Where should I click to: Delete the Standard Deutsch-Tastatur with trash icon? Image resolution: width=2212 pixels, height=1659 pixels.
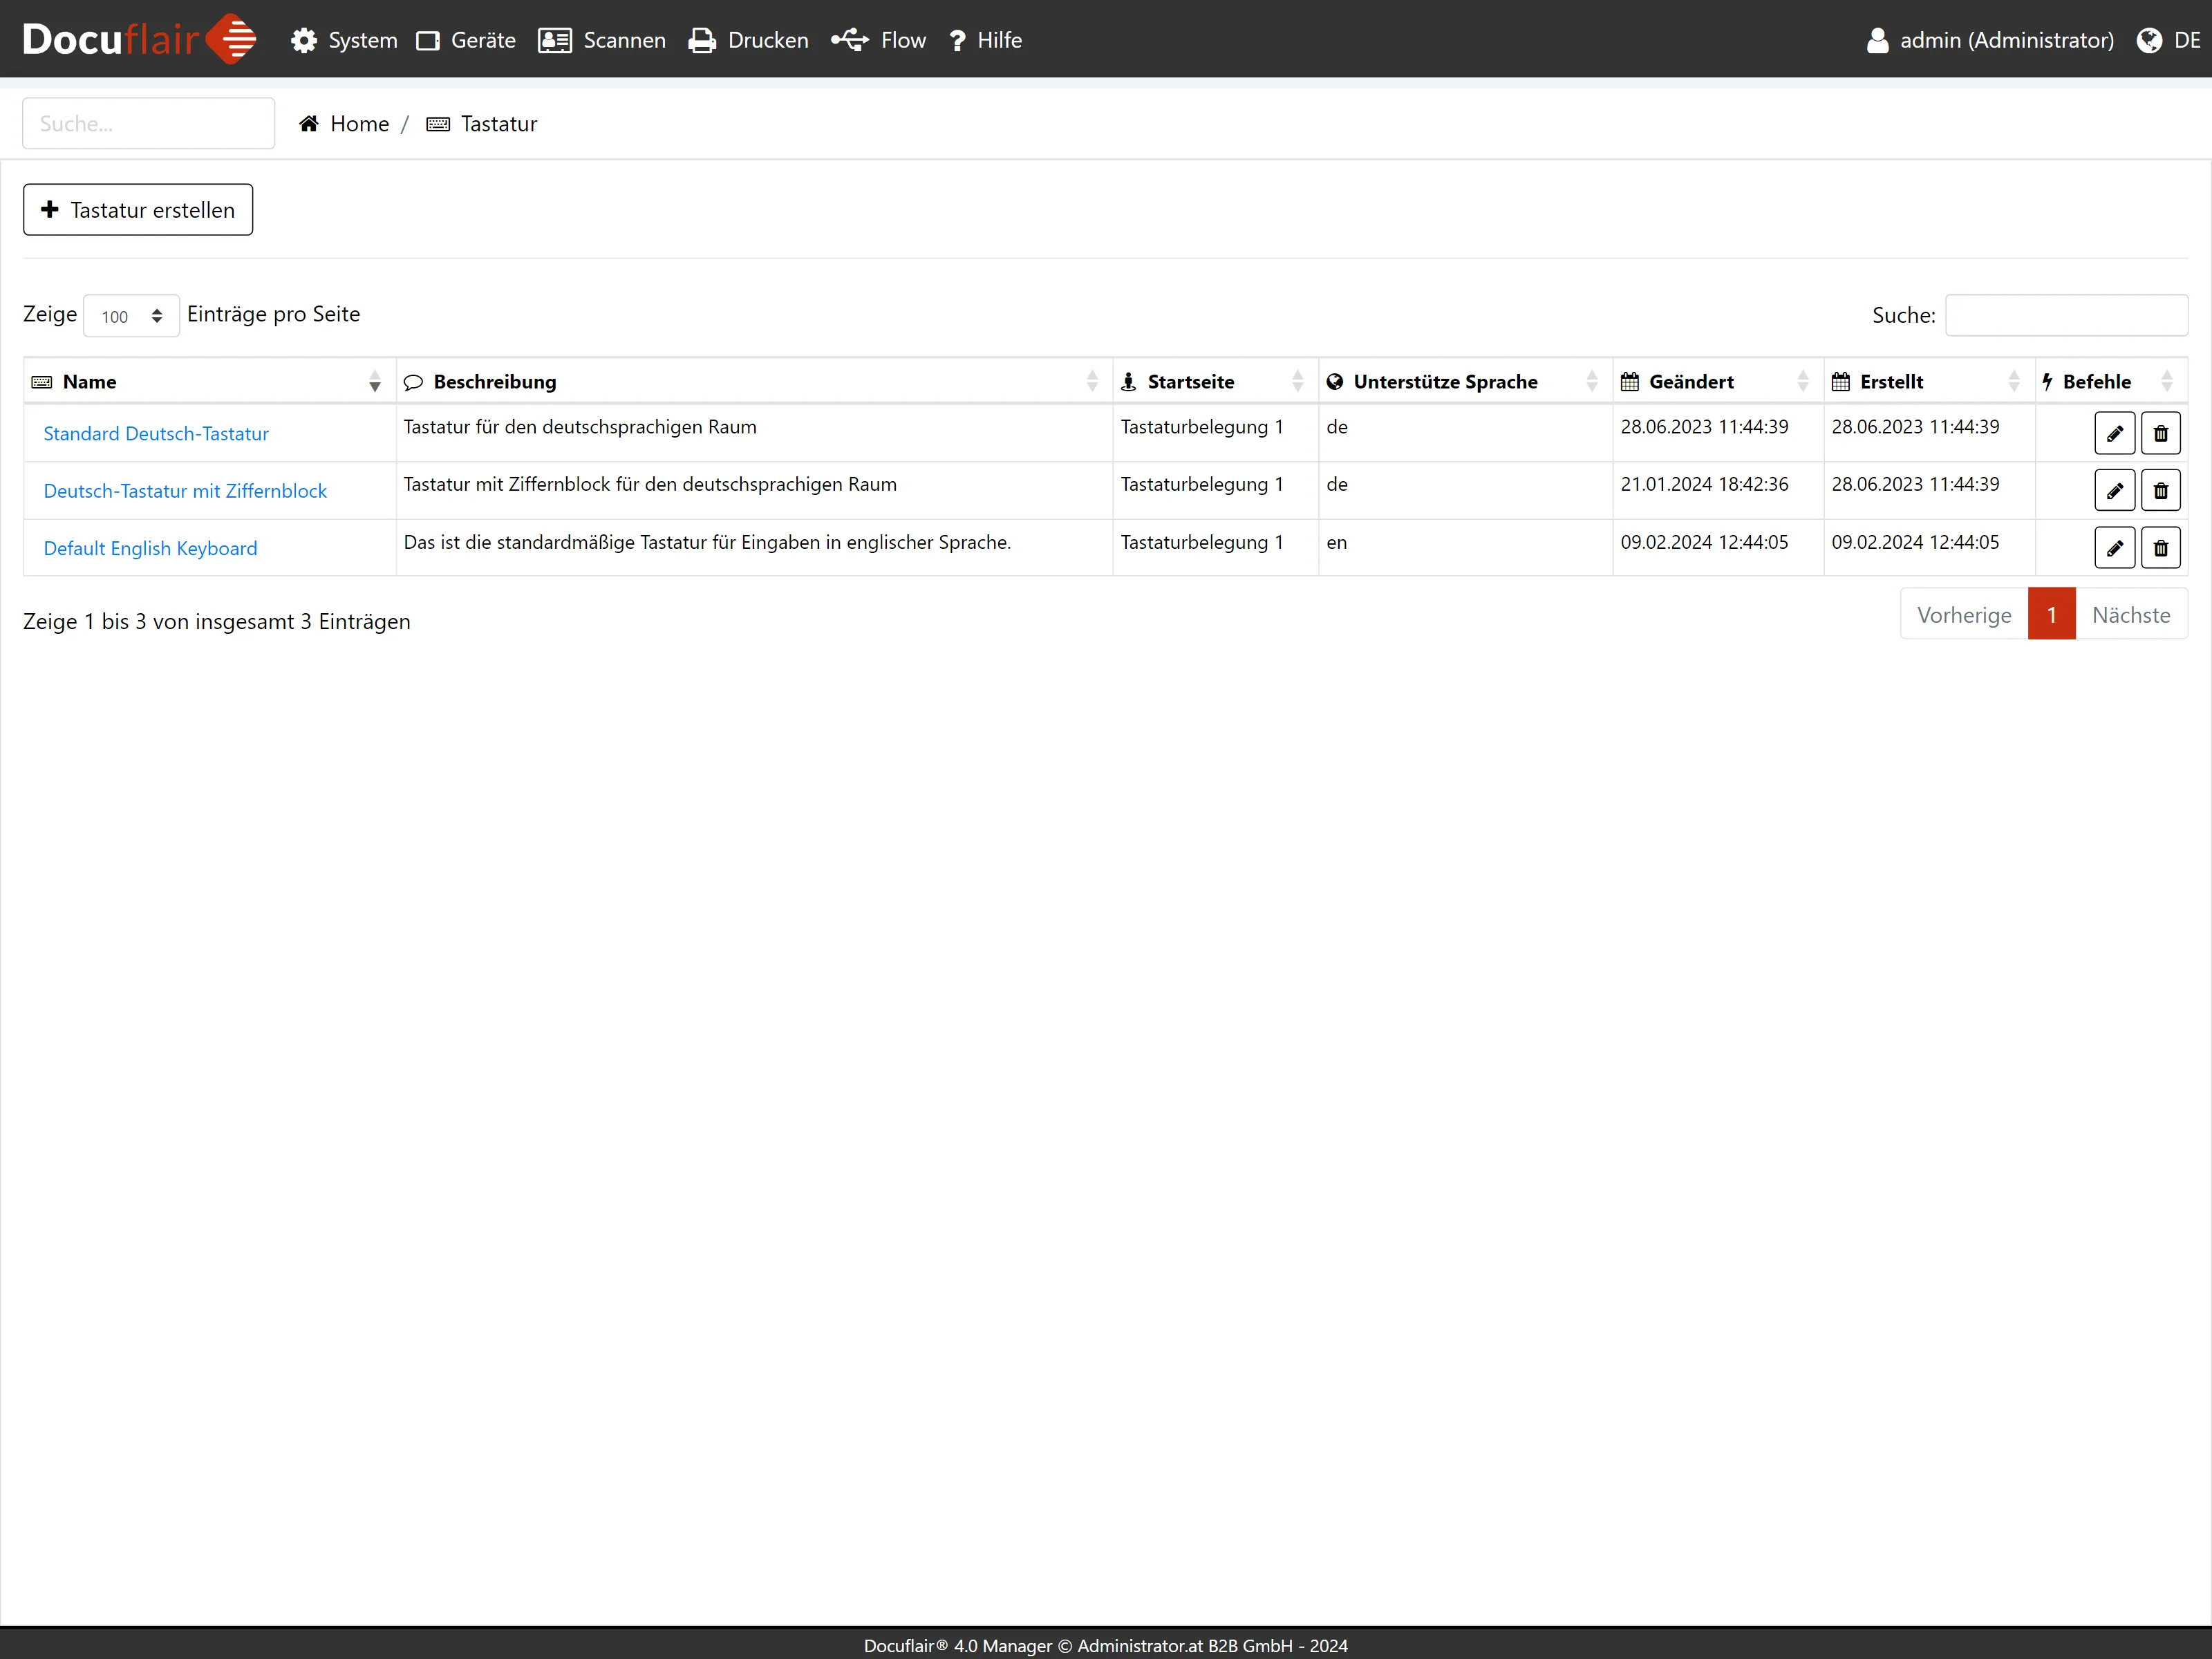pyautogui.click(x=2160, y=433)
